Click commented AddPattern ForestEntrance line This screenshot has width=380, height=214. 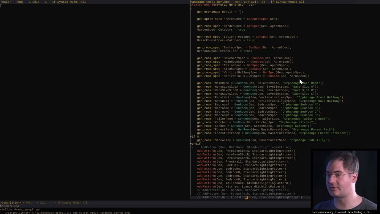pyautogui.click(x=250, y=197)
